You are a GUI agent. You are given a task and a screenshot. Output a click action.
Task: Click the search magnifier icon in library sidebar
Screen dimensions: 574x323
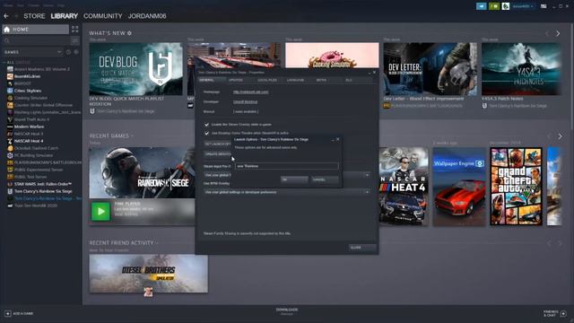tap(7, 40)
